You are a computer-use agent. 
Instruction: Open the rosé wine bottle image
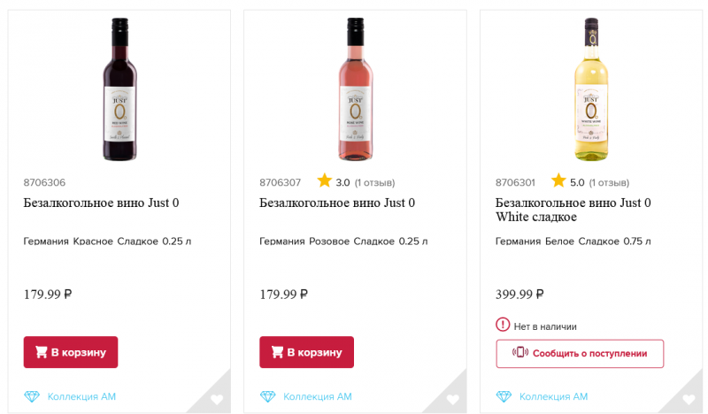tap(354, 88)
